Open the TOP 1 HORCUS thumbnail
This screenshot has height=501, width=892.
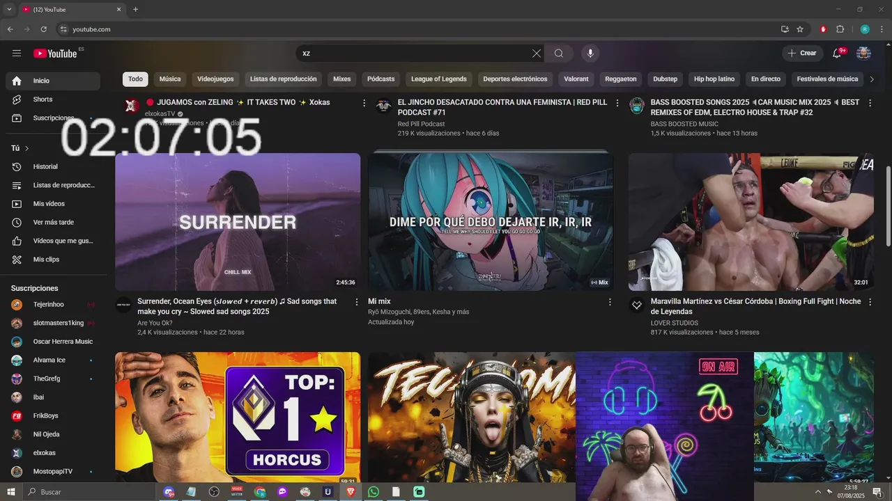click(x=238, y=417)
